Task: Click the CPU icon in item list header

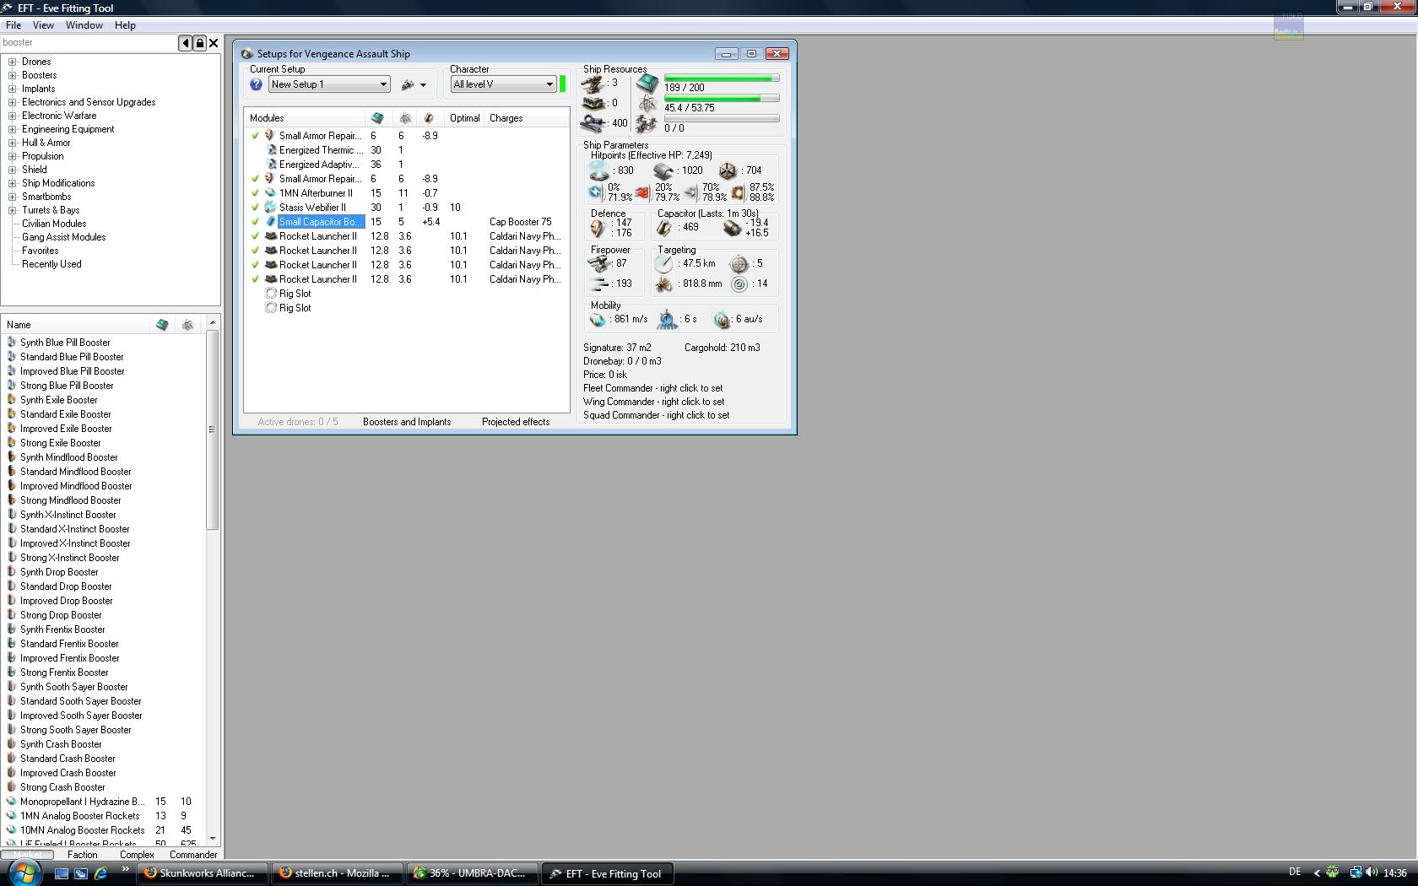Action: [x=162, y=325]
